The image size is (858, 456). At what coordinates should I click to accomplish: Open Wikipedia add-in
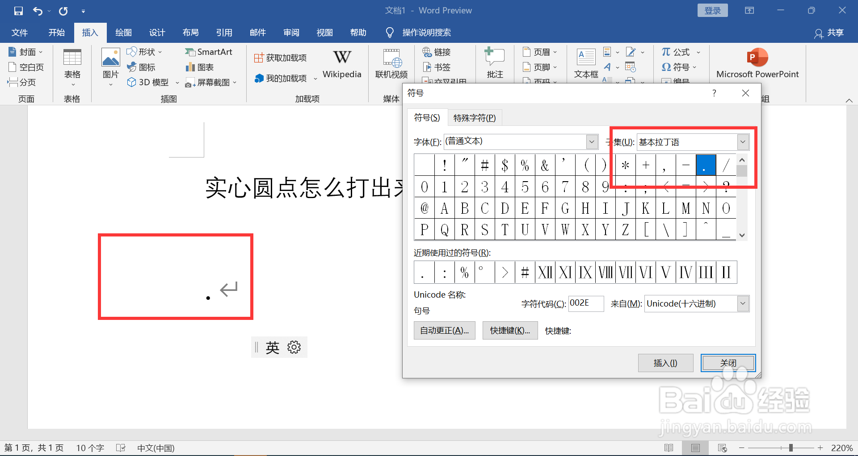click(341, 63)
